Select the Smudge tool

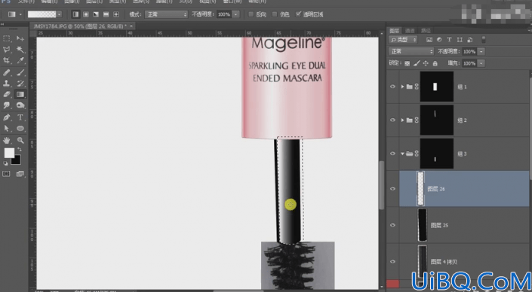coord(7,105)
